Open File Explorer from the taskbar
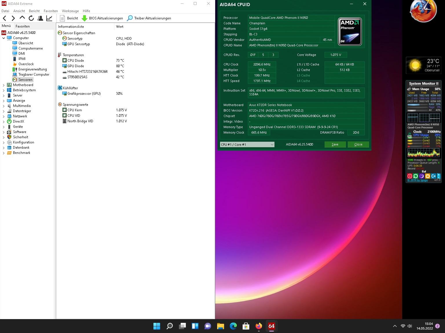445x333 pixels. (221, 326)
